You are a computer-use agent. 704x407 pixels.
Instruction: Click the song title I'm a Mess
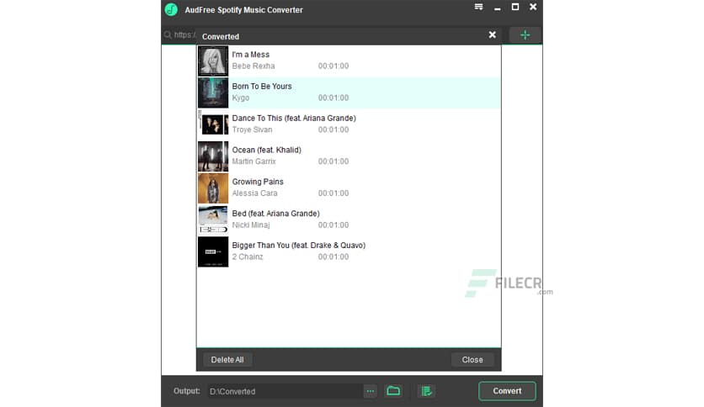[251, 54]
